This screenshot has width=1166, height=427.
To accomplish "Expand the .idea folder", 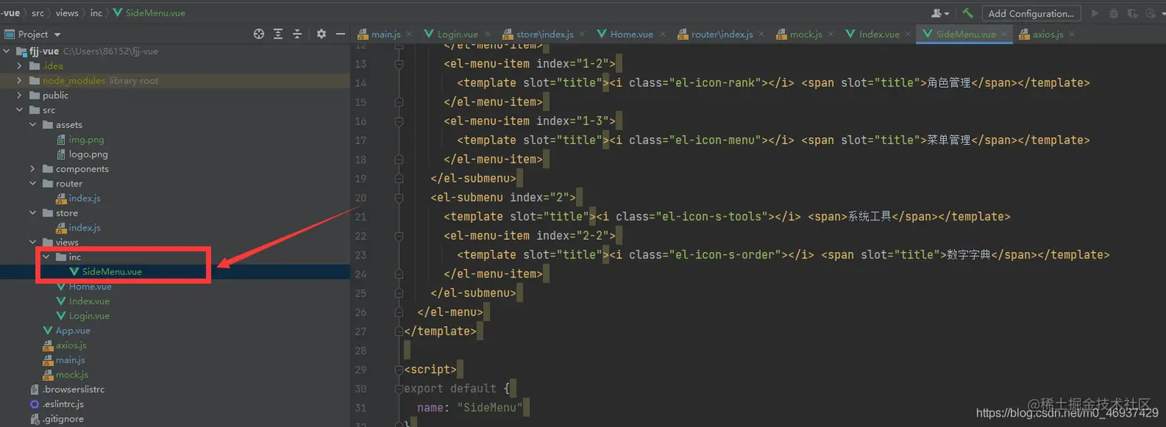I will [x=20, y=66].
